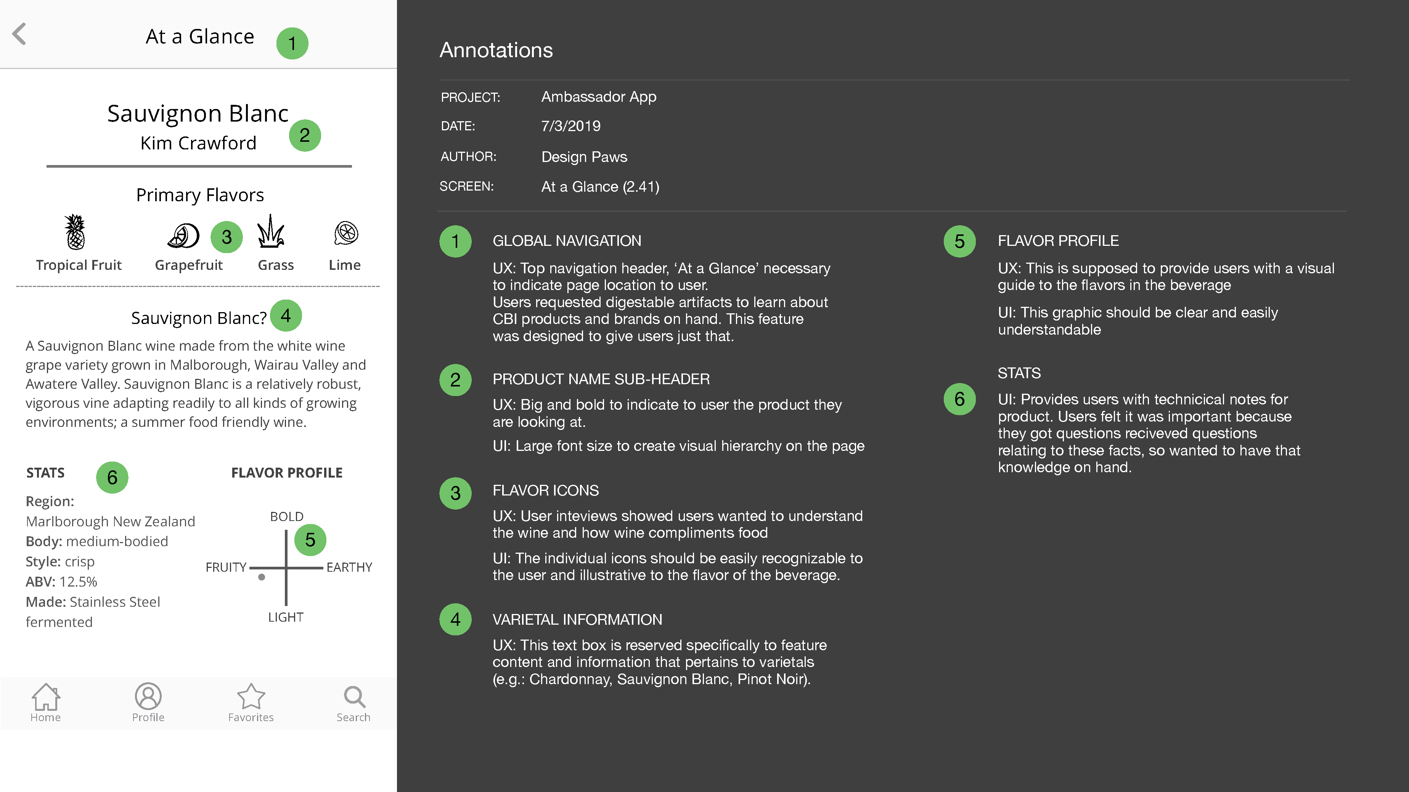Click the 'FLAVOR PROFILE' annotation heading

coord(1059,241)
